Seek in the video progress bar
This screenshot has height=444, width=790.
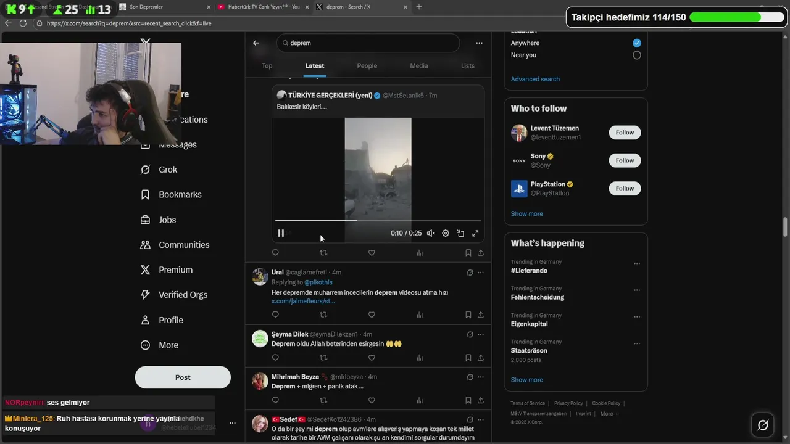coord(378,220)
